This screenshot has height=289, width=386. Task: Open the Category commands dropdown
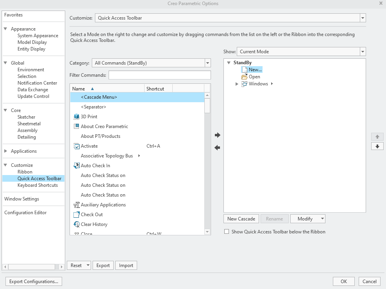pyautogui.click(x=207, y=63)
